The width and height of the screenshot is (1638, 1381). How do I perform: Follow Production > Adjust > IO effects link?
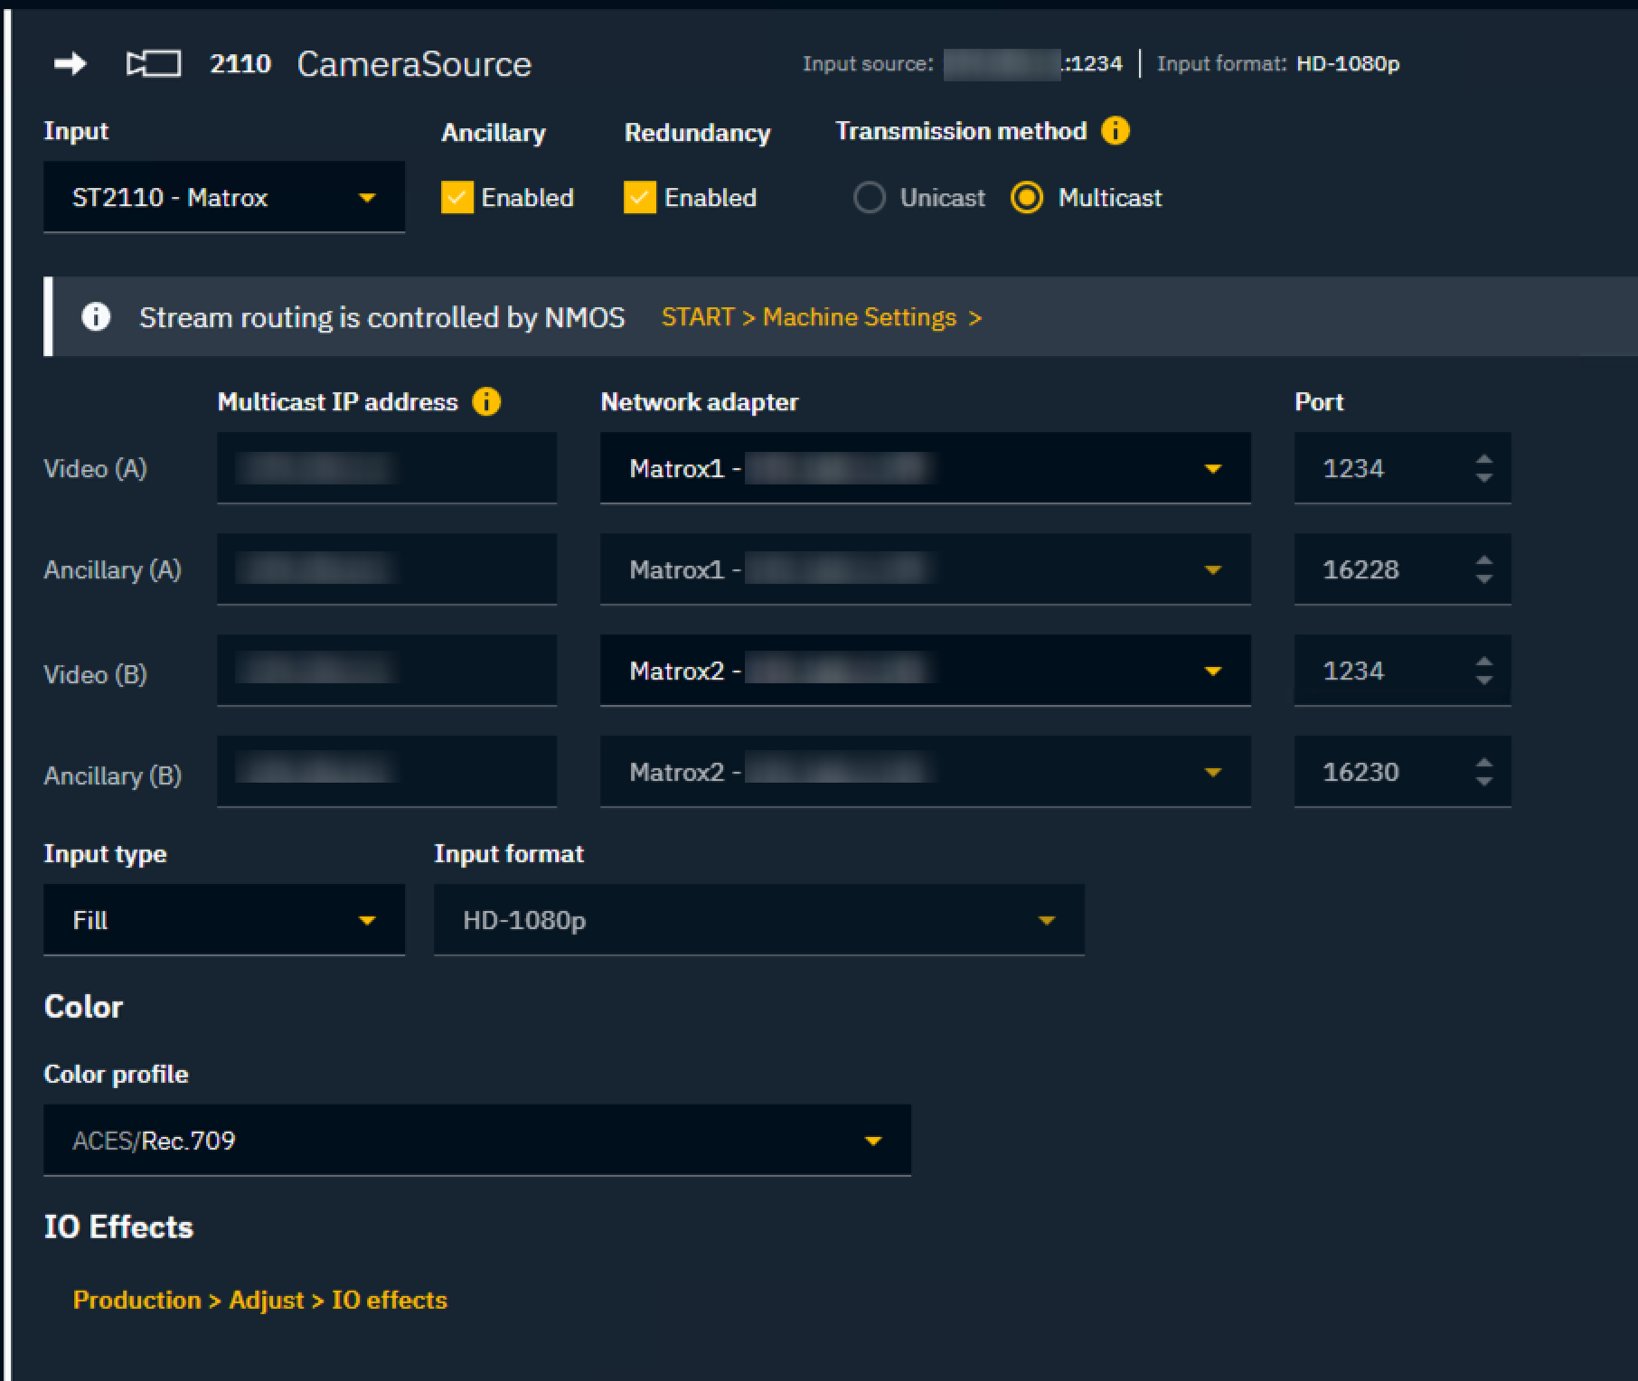coord(260,1300)
